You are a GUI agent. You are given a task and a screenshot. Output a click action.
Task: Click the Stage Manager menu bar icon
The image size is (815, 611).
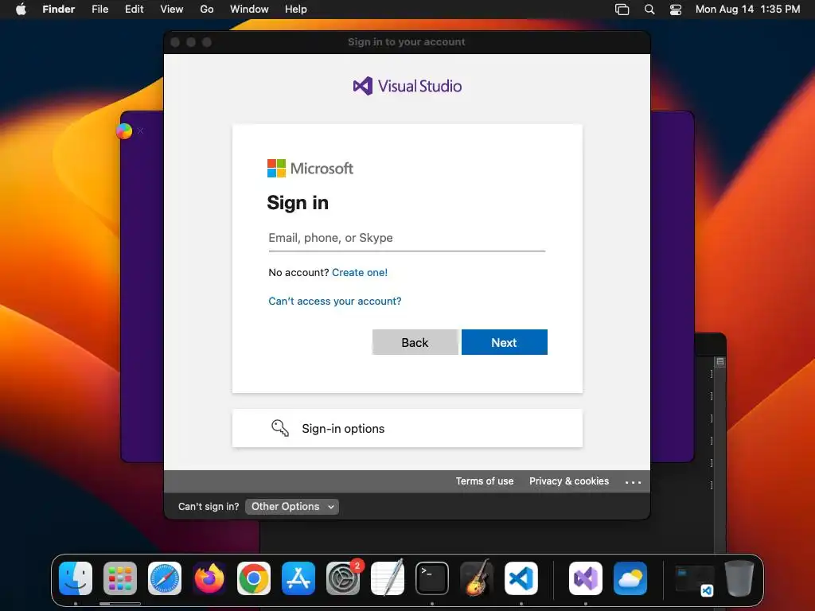coord(622,9)
